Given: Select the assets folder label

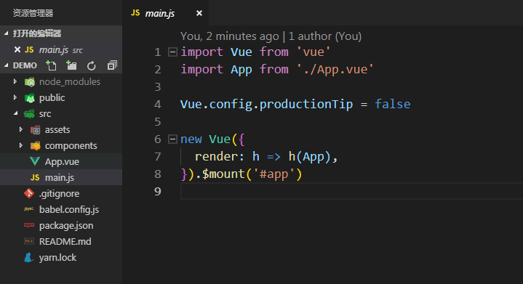Looking at the screenshot, I should point(57,129).
